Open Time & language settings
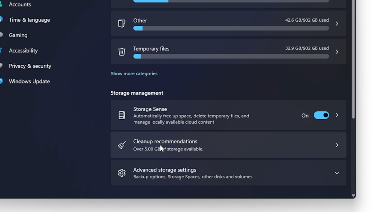Screen dimensions: 377x212 click(x=29, y=20)
